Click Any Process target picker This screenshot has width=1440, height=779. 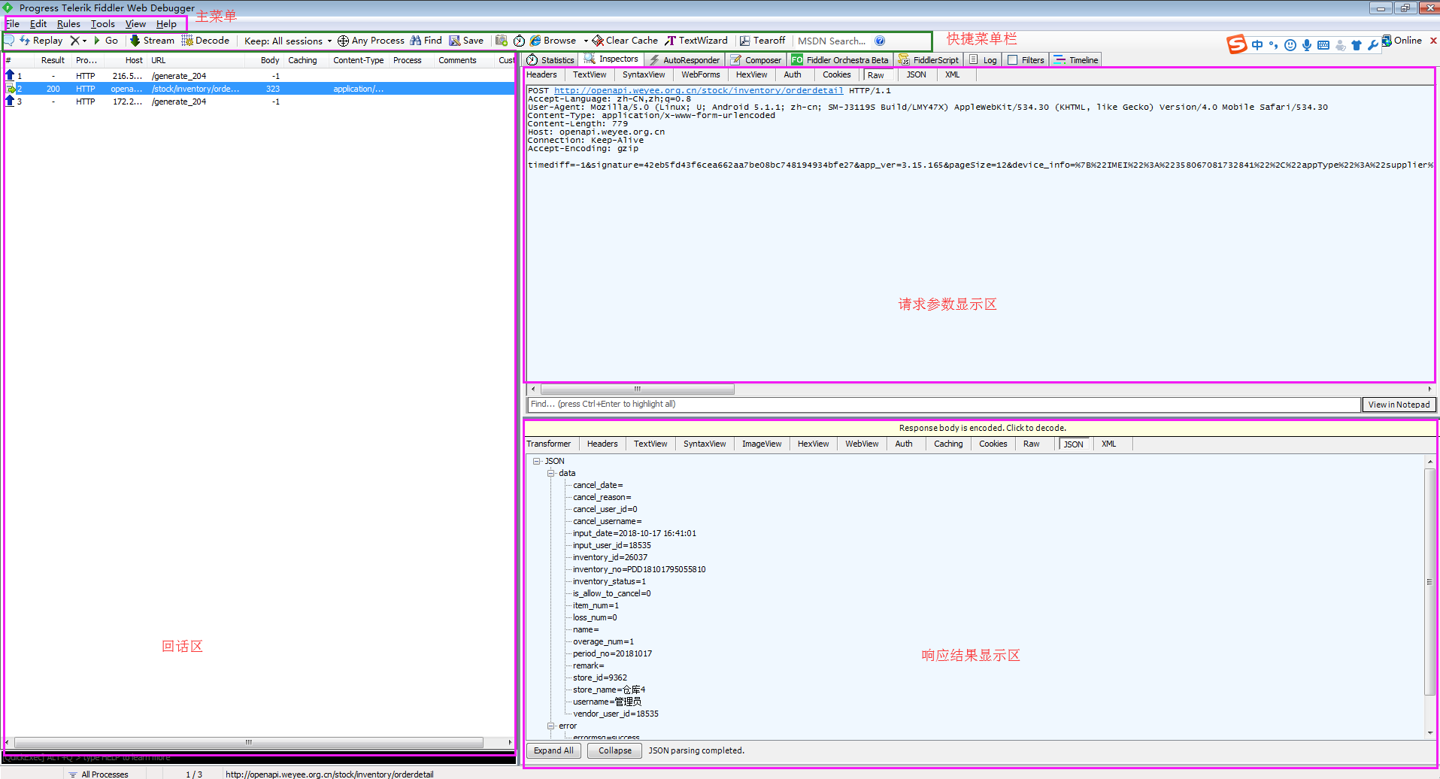tap(371, 41)
